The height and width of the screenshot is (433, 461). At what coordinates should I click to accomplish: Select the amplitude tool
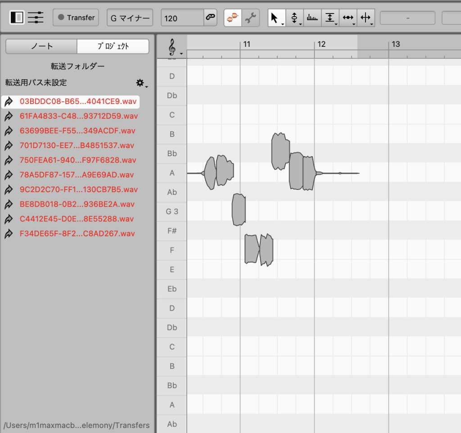[x=330, y=18]
